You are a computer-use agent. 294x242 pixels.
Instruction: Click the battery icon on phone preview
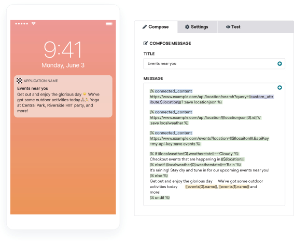pos(109,24)
